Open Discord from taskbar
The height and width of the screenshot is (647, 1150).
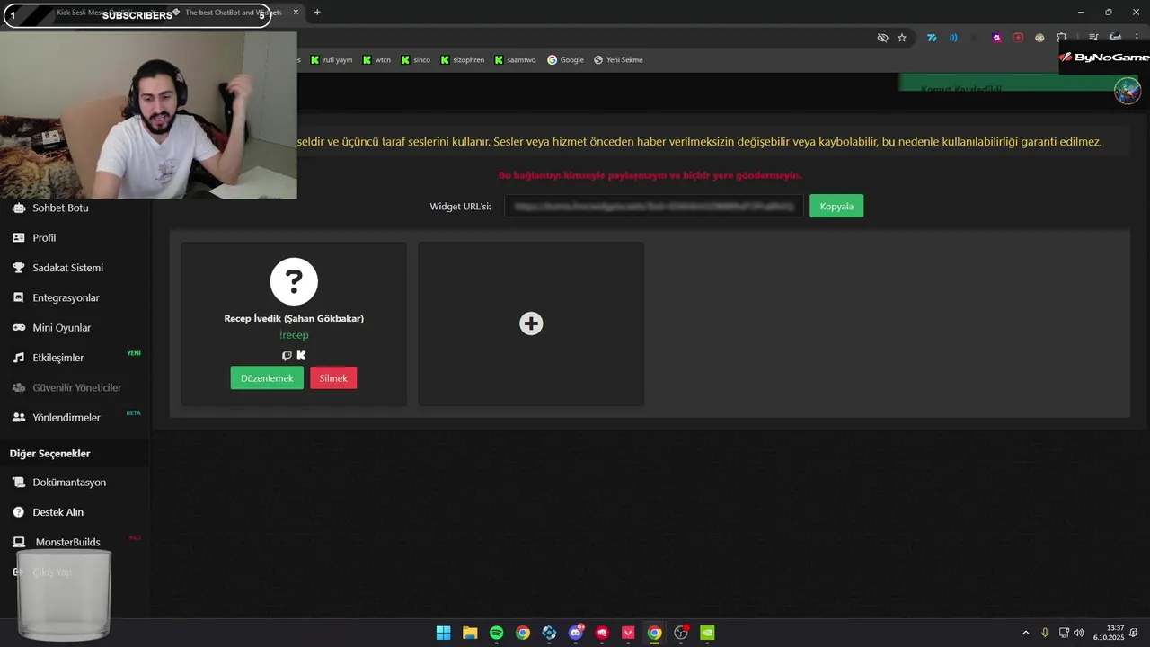[x=576, y=633]
